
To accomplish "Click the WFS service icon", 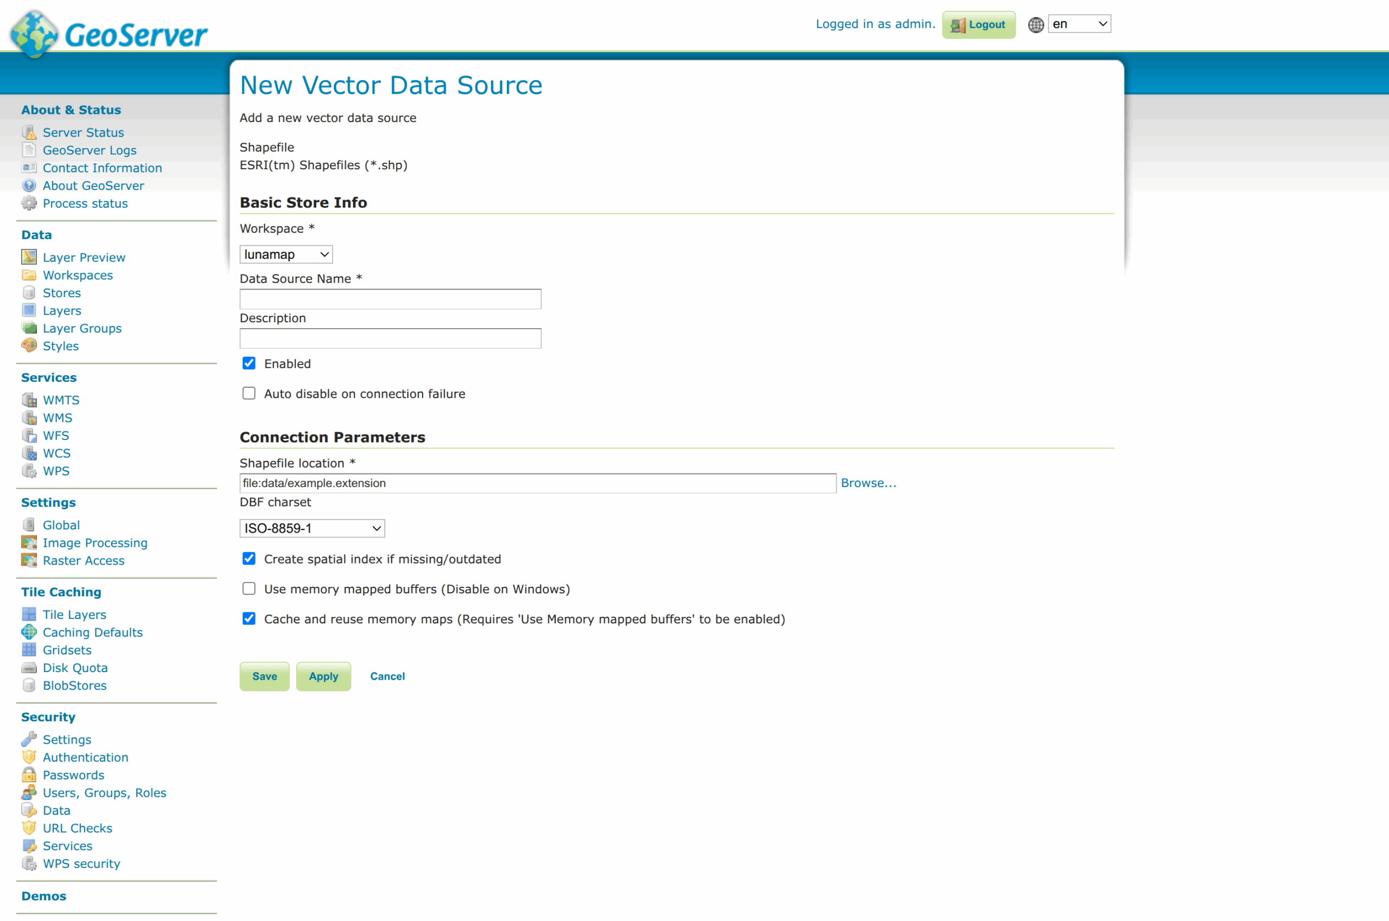I will (x=29, y=435).
